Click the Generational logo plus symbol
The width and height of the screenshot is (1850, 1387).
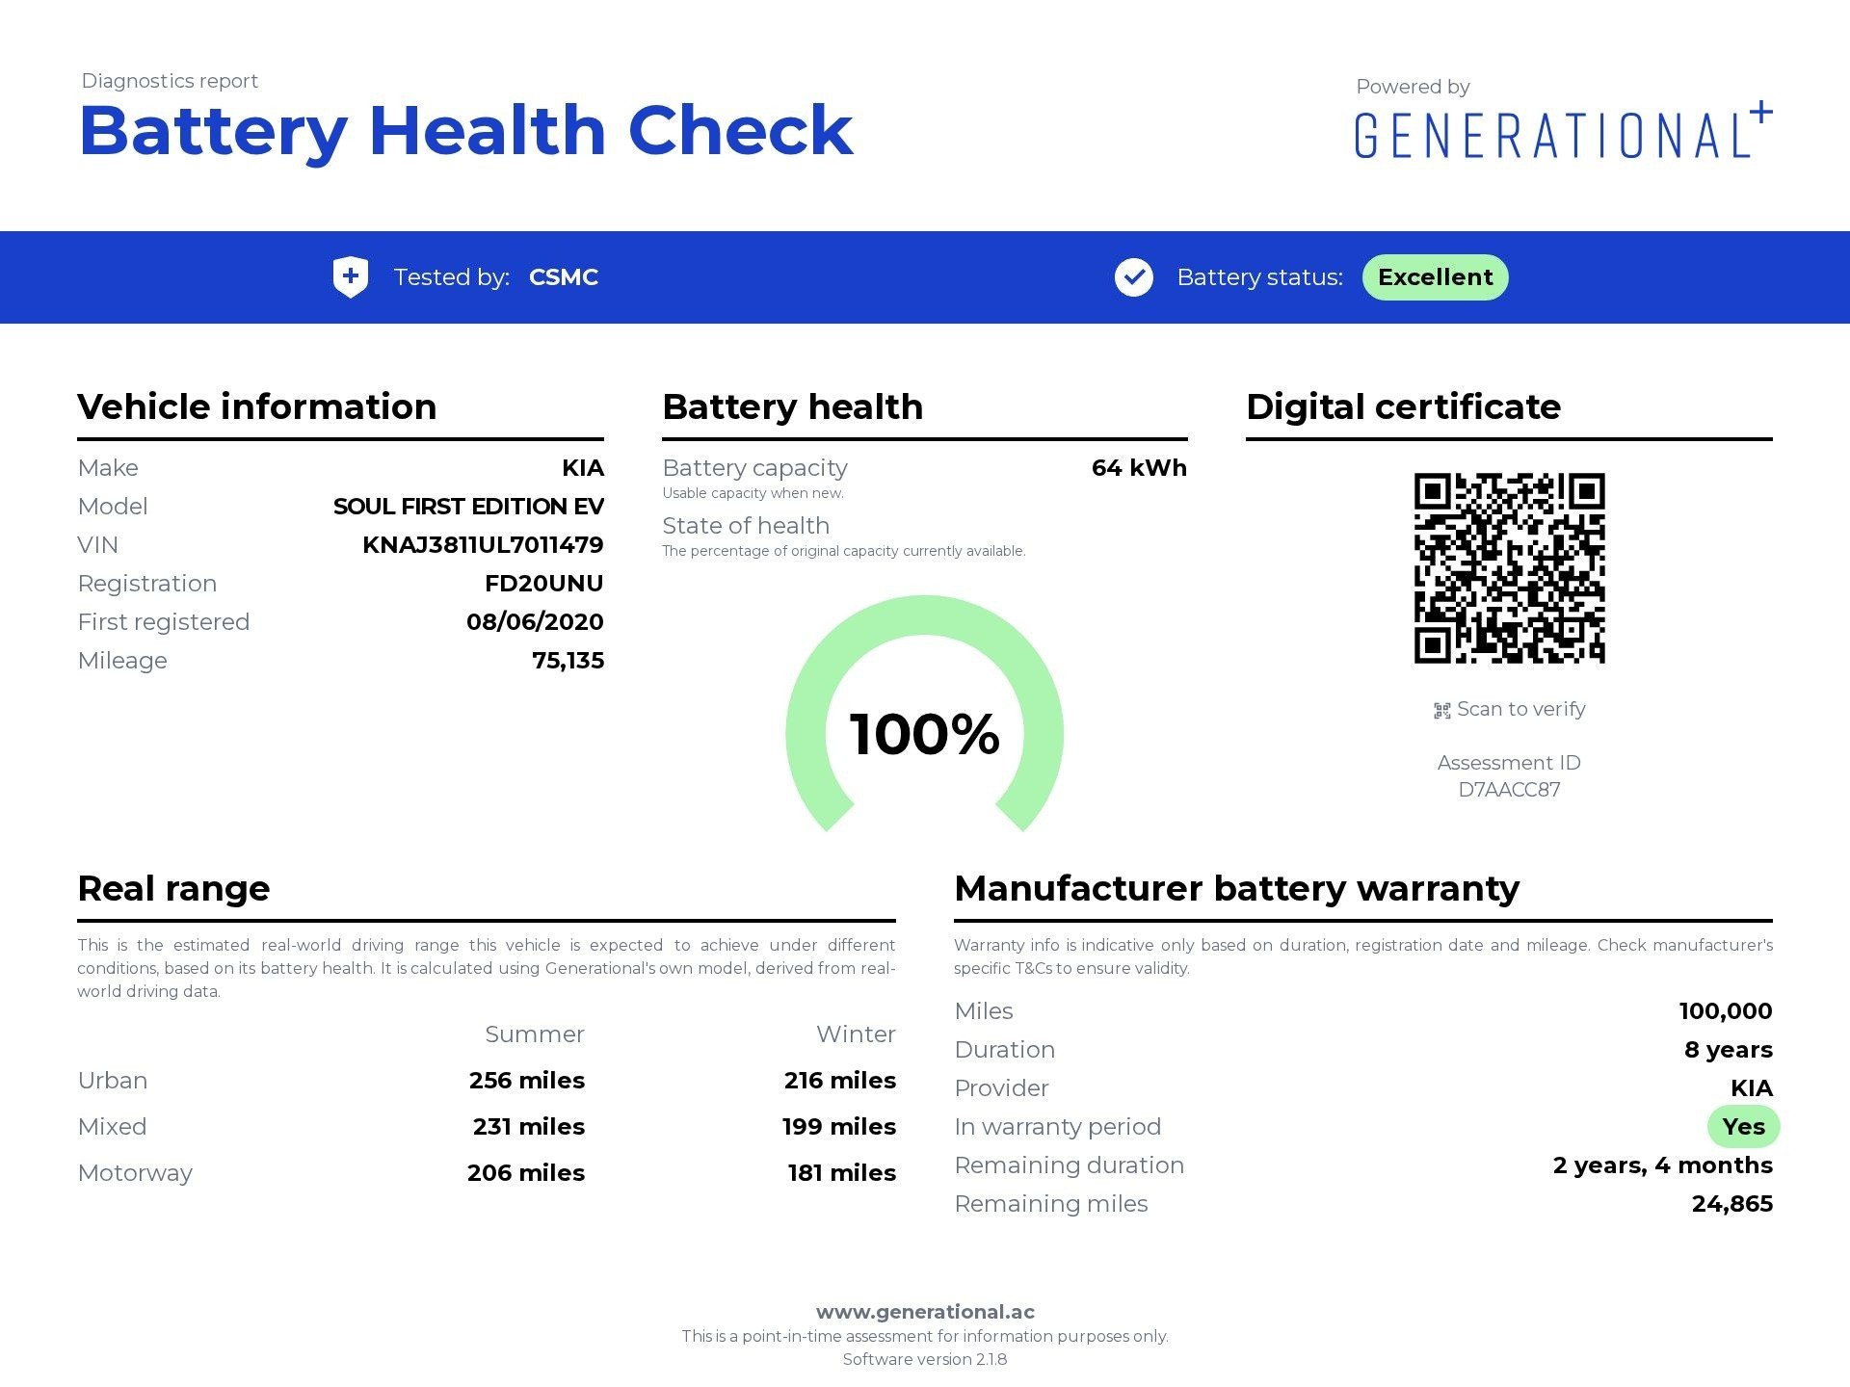(x=1761, y=113)
